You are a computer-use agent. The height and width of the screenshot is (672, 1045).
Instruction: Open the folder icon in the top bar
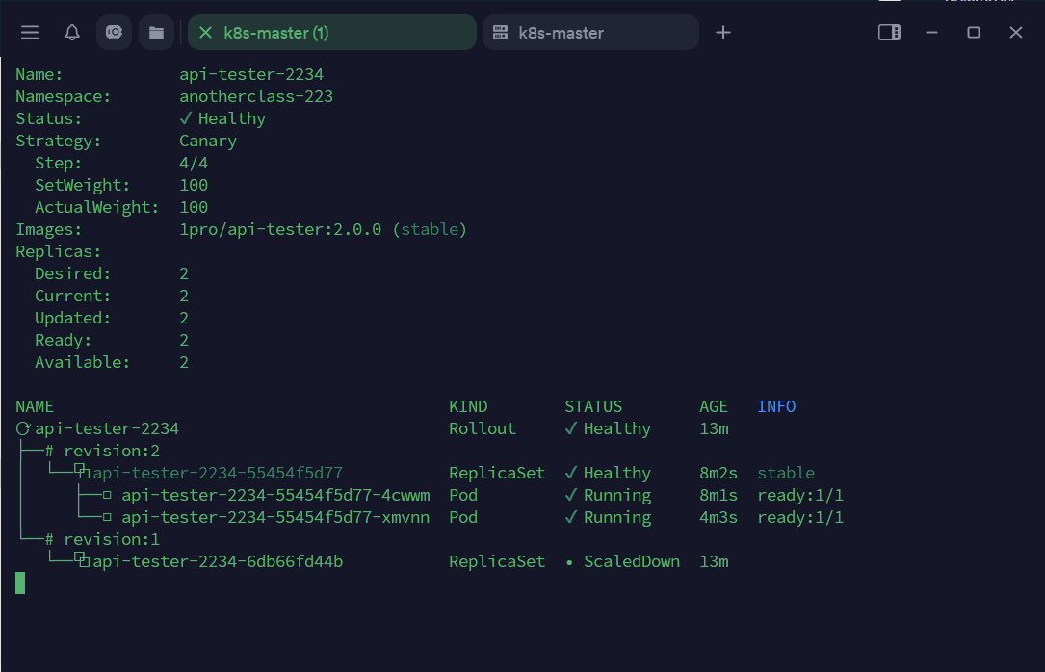(156, 33)
